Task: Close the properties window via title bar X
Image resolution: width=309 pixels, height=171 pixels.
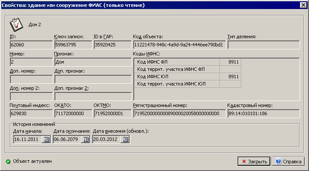Action: 303,5
